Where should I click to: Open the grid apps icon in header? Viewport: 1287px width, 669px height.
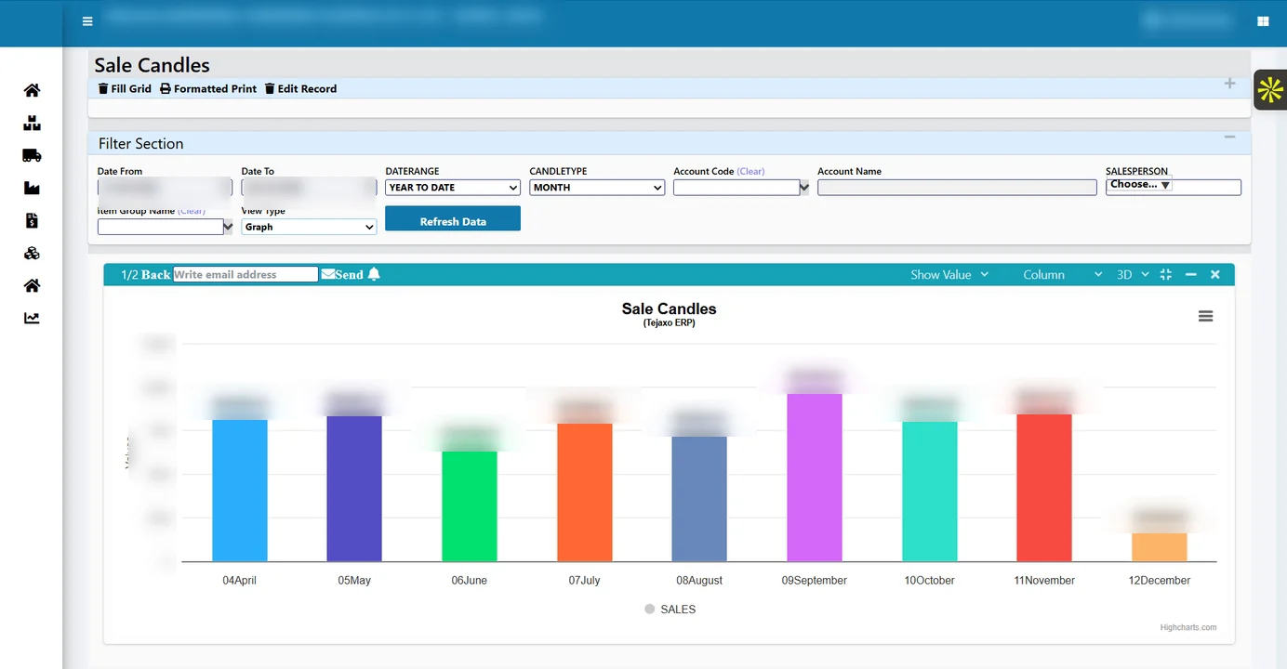1263,21
